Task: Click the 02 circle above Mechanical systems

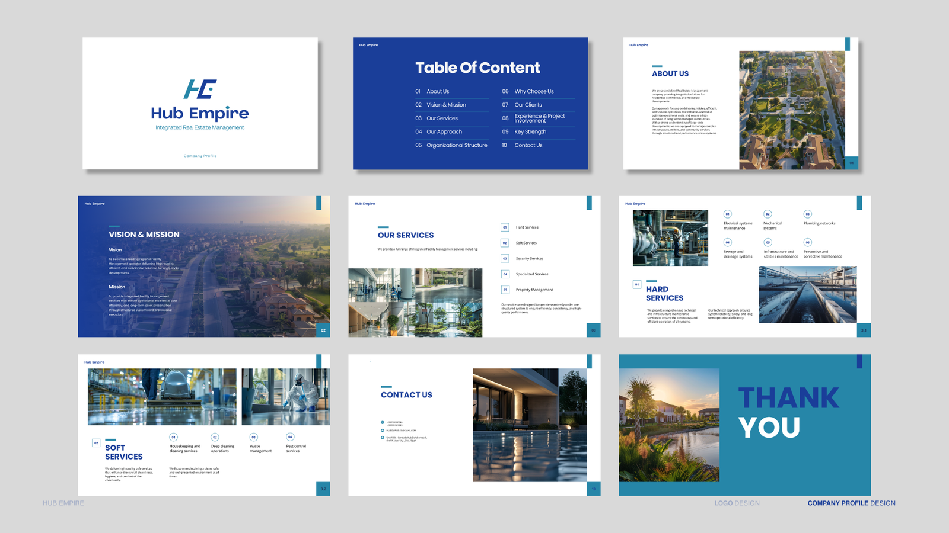Action: pos(768,214)
